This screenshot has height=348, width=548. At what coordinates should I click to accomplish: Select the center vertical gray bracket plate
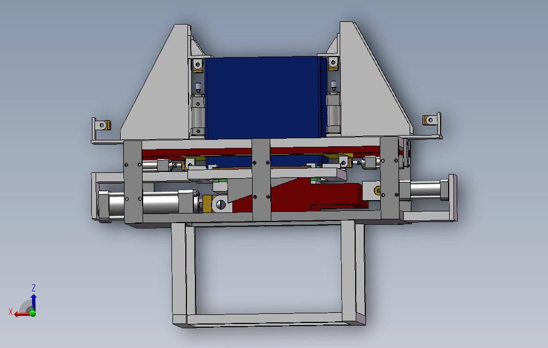click(261, 179)
